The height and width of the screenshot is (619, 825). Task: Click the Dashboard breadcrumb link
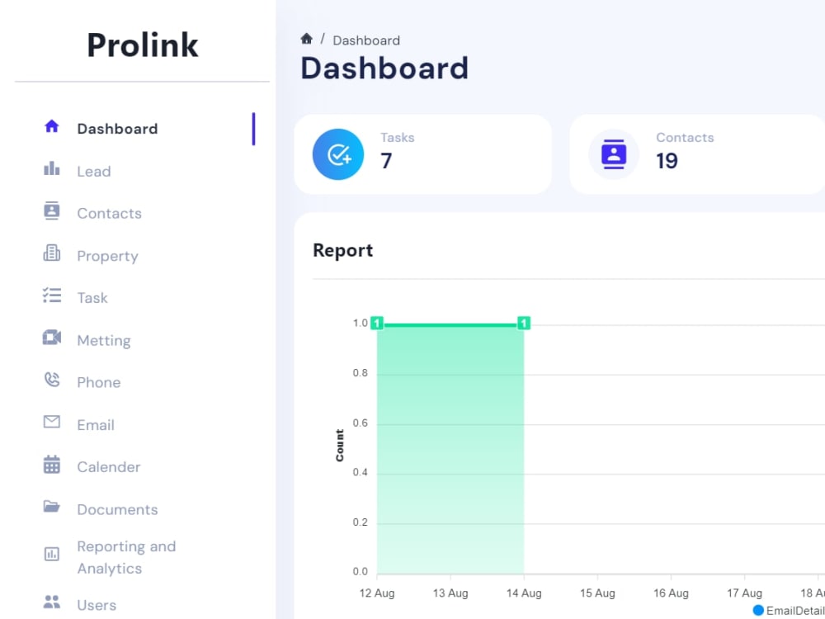[366, 40]
